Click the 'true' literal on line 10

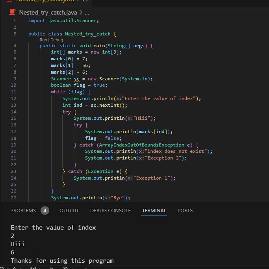coord(99,85)
